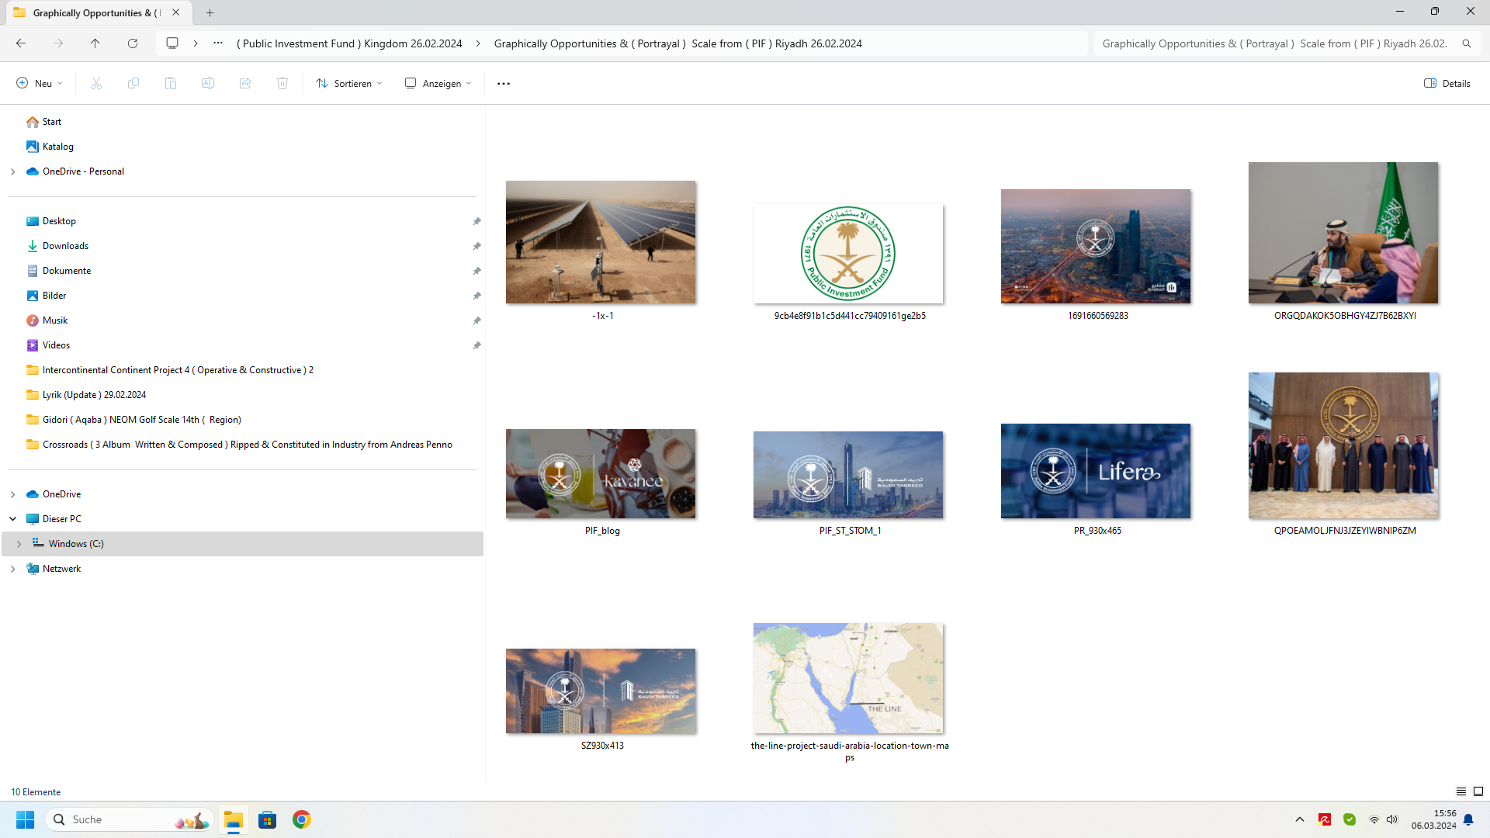Switch to details list view icon
Image resolution: width=1490 pixels, height=838 pixels.
coord(1461,791)
